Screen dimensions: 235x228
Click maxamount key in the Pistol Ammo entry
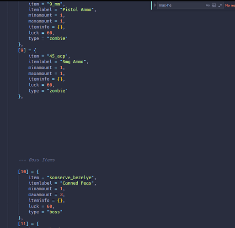(40, 21)
